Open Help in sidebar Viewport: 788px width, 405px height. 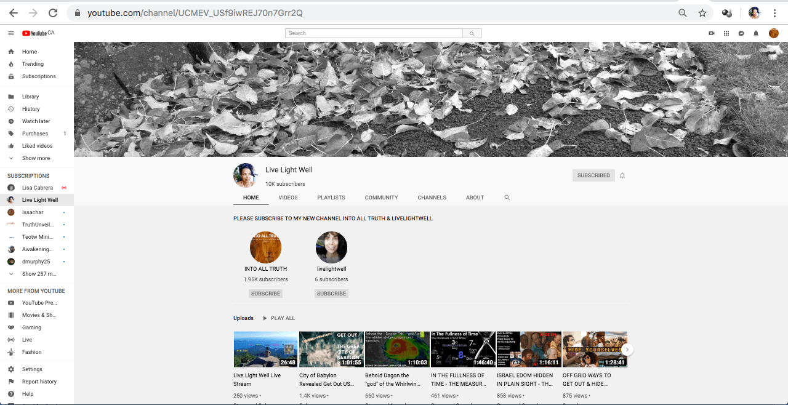[x=37, y=394]
